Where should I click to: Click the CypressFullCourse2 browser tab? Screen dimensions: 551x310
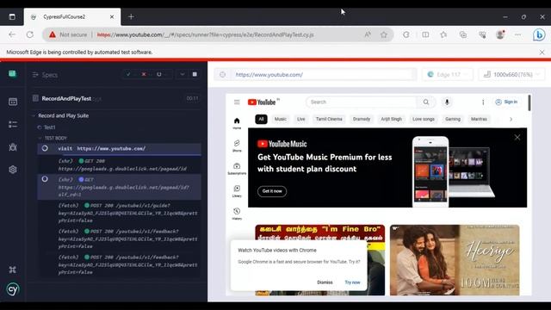(72, 17)
